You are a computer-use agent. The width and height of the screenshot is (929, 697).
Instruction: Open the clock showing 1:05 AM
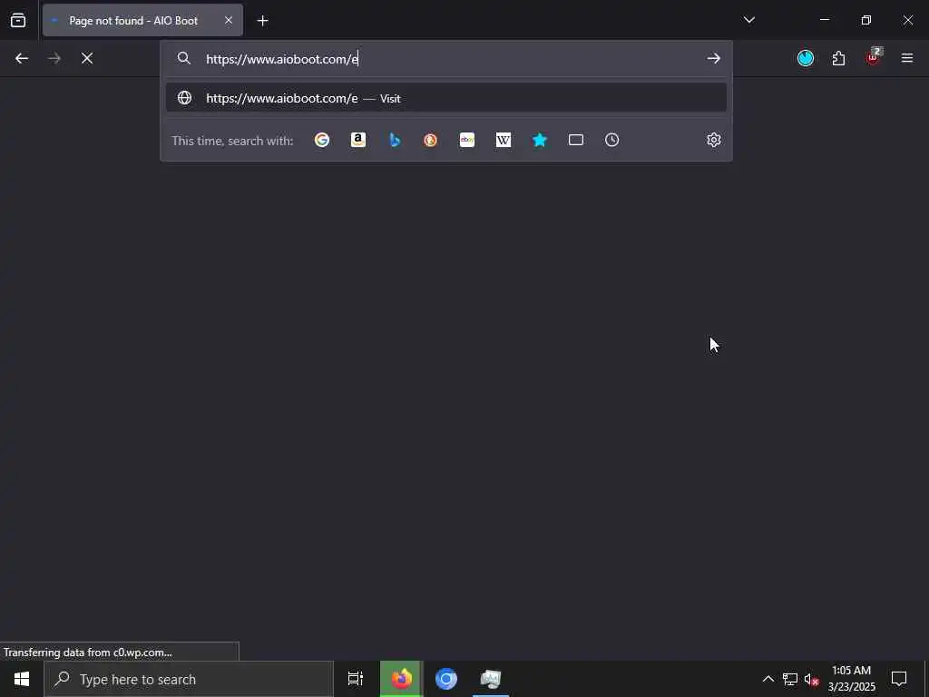(851, 679)
